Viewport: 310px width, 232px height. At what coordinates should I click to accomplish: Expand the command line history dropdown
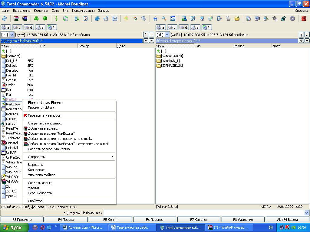(x=307, y=213)
